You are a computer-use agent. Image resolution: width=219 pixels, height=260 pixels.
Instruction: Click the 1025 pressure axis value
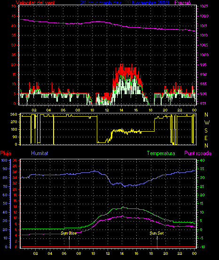[x=204, y=6]
